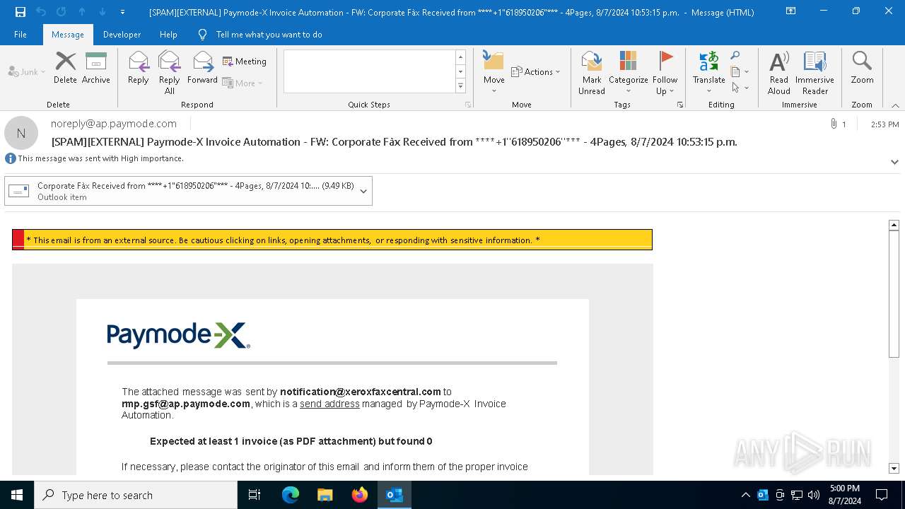Screen dimensions: 905x509
Task: Mark the message as Unread
Action: click(592, 73)
